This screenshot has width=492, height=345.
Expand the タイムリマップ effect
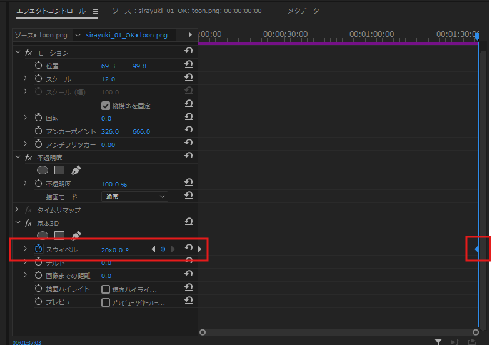click(17, 210)
